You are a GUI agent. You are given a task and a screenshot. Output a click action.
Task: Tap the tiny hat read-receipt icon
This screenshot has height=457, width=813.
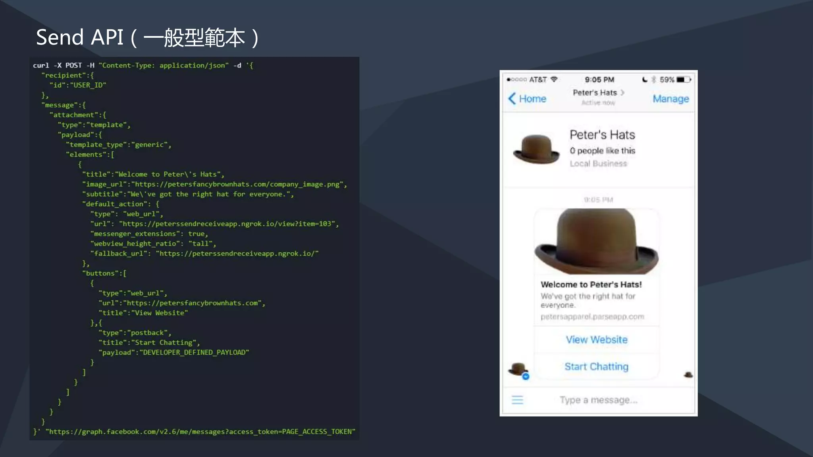[x=688, y=374]
